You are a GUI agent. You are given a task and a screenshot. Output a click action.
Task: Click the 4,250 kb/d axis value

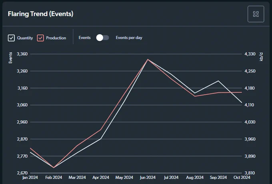pyautogui.click(x=250, y=71)
